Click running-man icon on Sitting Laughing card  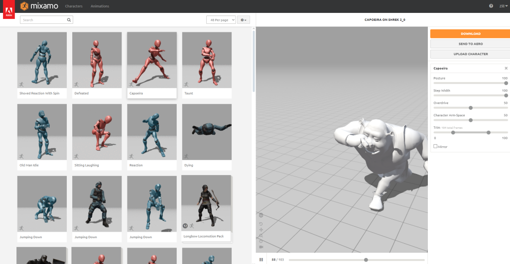coord(76,157)
